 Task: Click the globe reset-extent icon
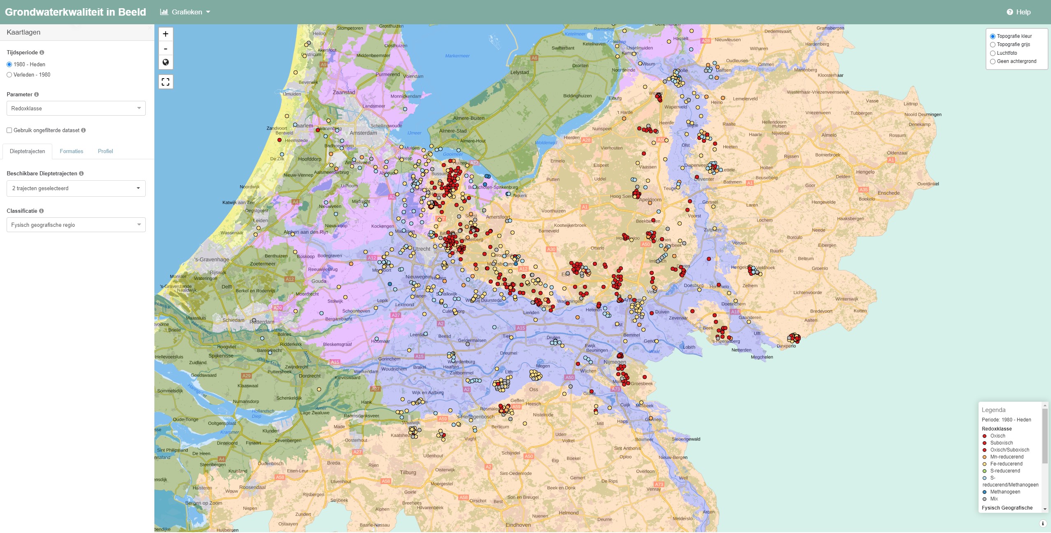pyautogui.click(x=165, y=63)
